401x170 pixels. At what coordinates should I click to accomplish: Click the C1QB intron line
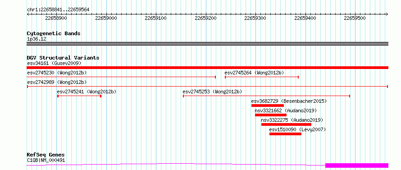pos(176,164)
